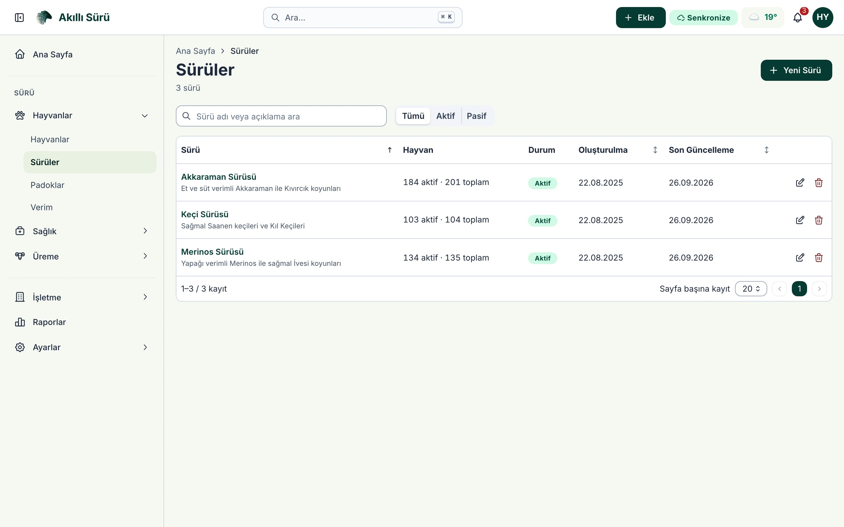Select the Tümü filter tab
The width and height of the screenshot is (844, 527).
point(413,116)
